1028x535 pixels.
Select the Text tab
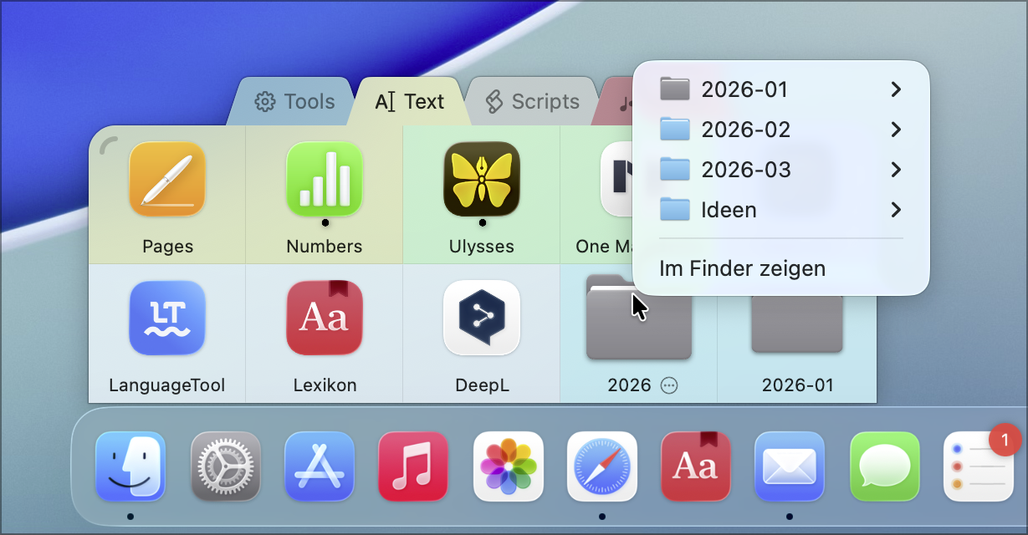click(x=410, y=102)
